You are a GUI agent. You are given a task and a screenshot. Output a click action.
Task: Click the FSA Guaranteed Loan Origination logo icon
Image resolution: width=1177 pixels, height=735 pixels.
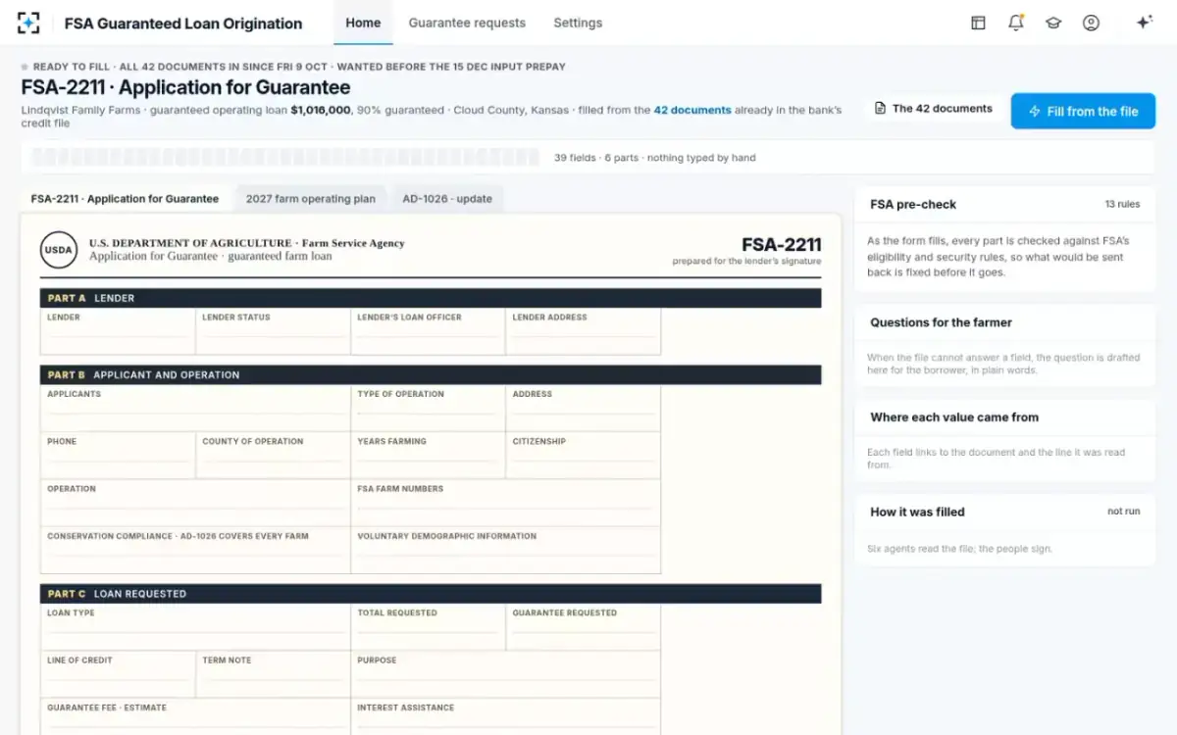28,23
